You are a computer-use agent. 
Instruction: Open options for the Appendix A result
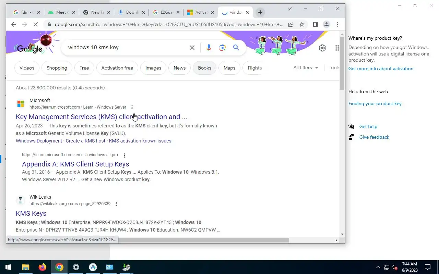tap(124, 155)
